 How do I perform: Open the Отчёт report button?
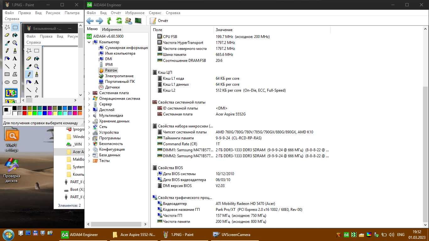pos(159,21)
